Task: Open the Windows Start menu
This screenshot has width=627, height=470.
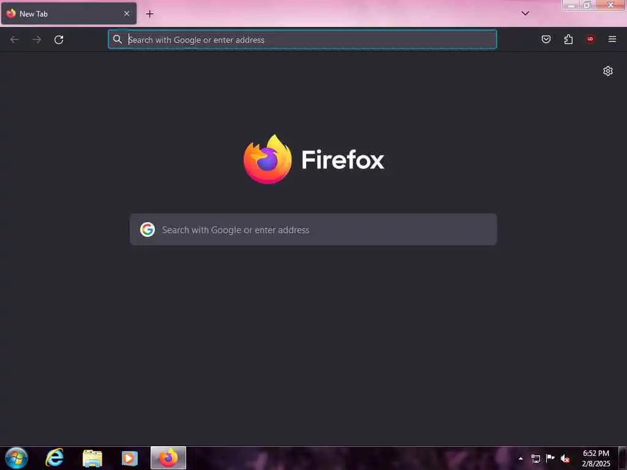Action: (x=17, y=458)
